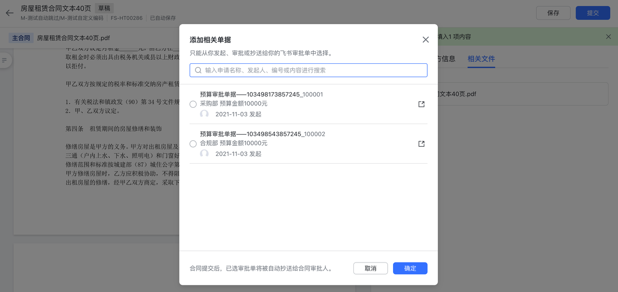The height and width of the screenshot is (292, 618).
Task: Click the initiator avatar on the 采购部 entry
Action: pos(204,114)
